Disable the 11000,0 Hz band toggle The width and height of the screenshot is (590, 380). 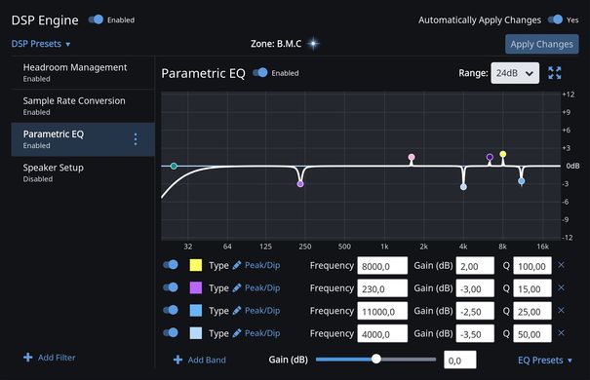171,310
